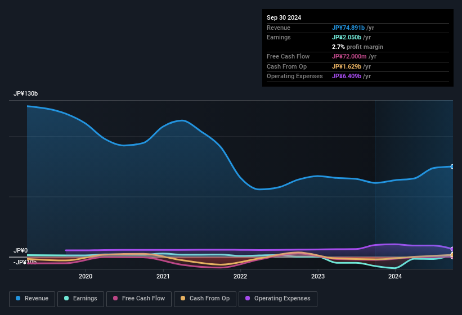Screen dimensions: 462x315
Task: Click the orange Cash From Op end-point marker
Action: point(452,255)
